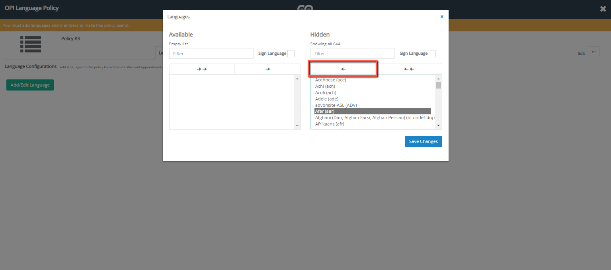Click the move-all-left double arrow button

point(409,69)
